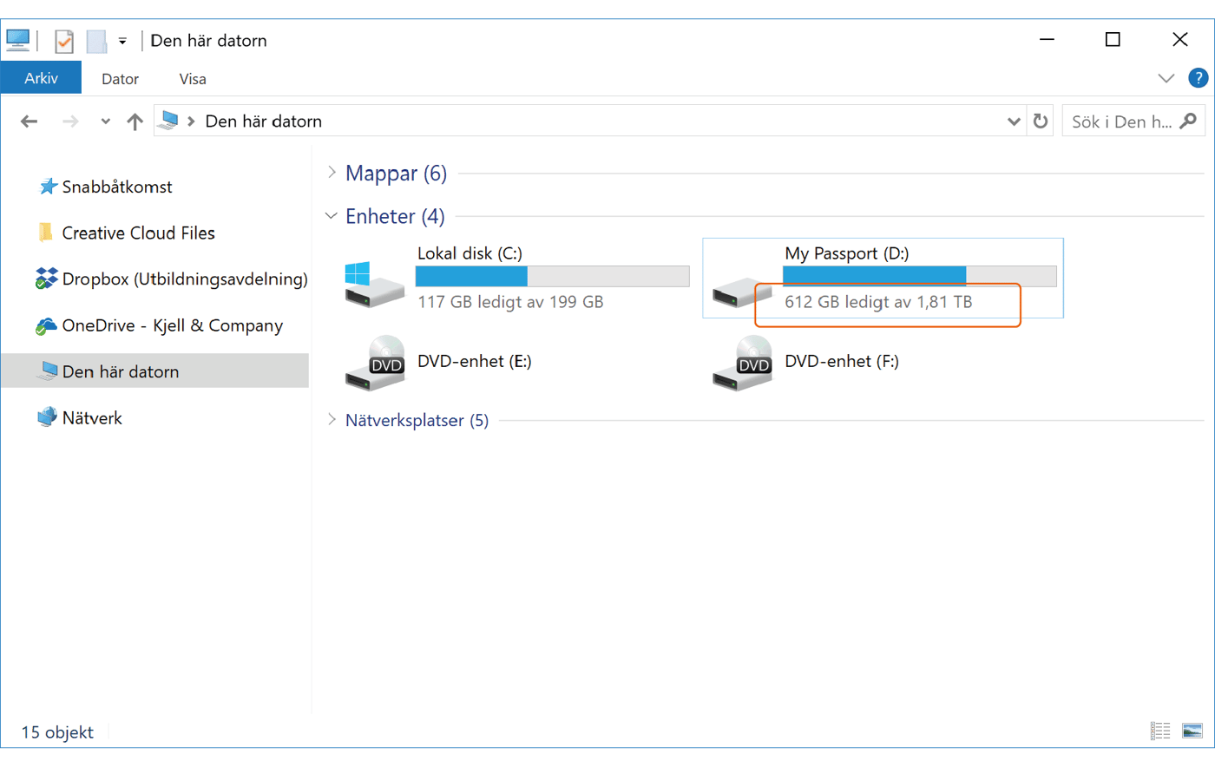1215x761 pixels.
Task: Click the New folder icon in title bar
Action: (x=96, y=41)
